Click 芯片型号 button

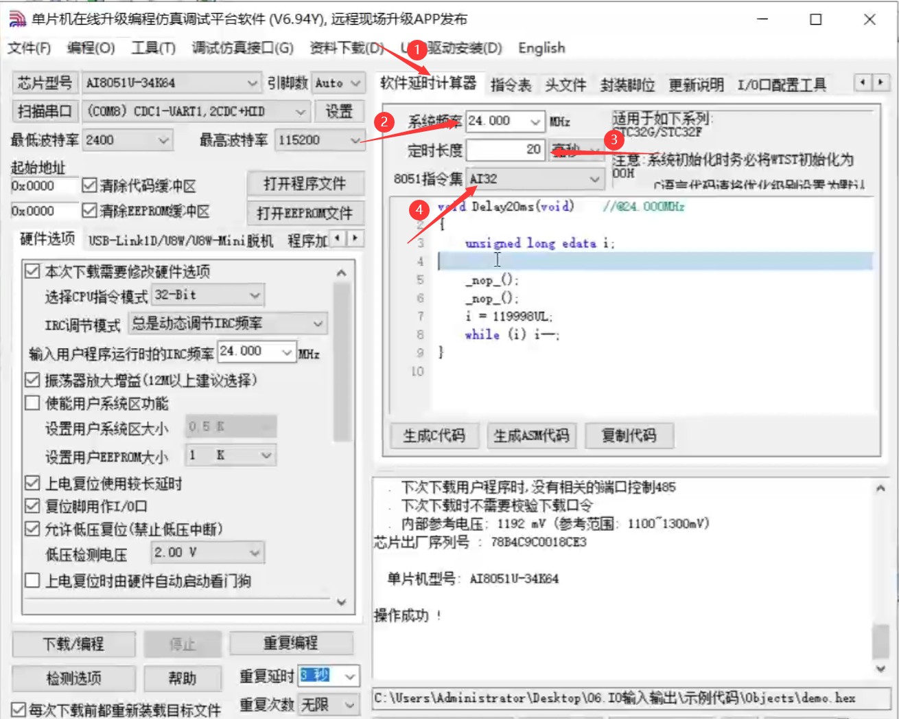[45, 83]
